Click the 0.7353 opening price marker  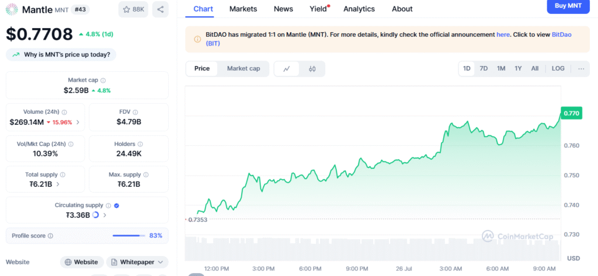coord(198,219)
